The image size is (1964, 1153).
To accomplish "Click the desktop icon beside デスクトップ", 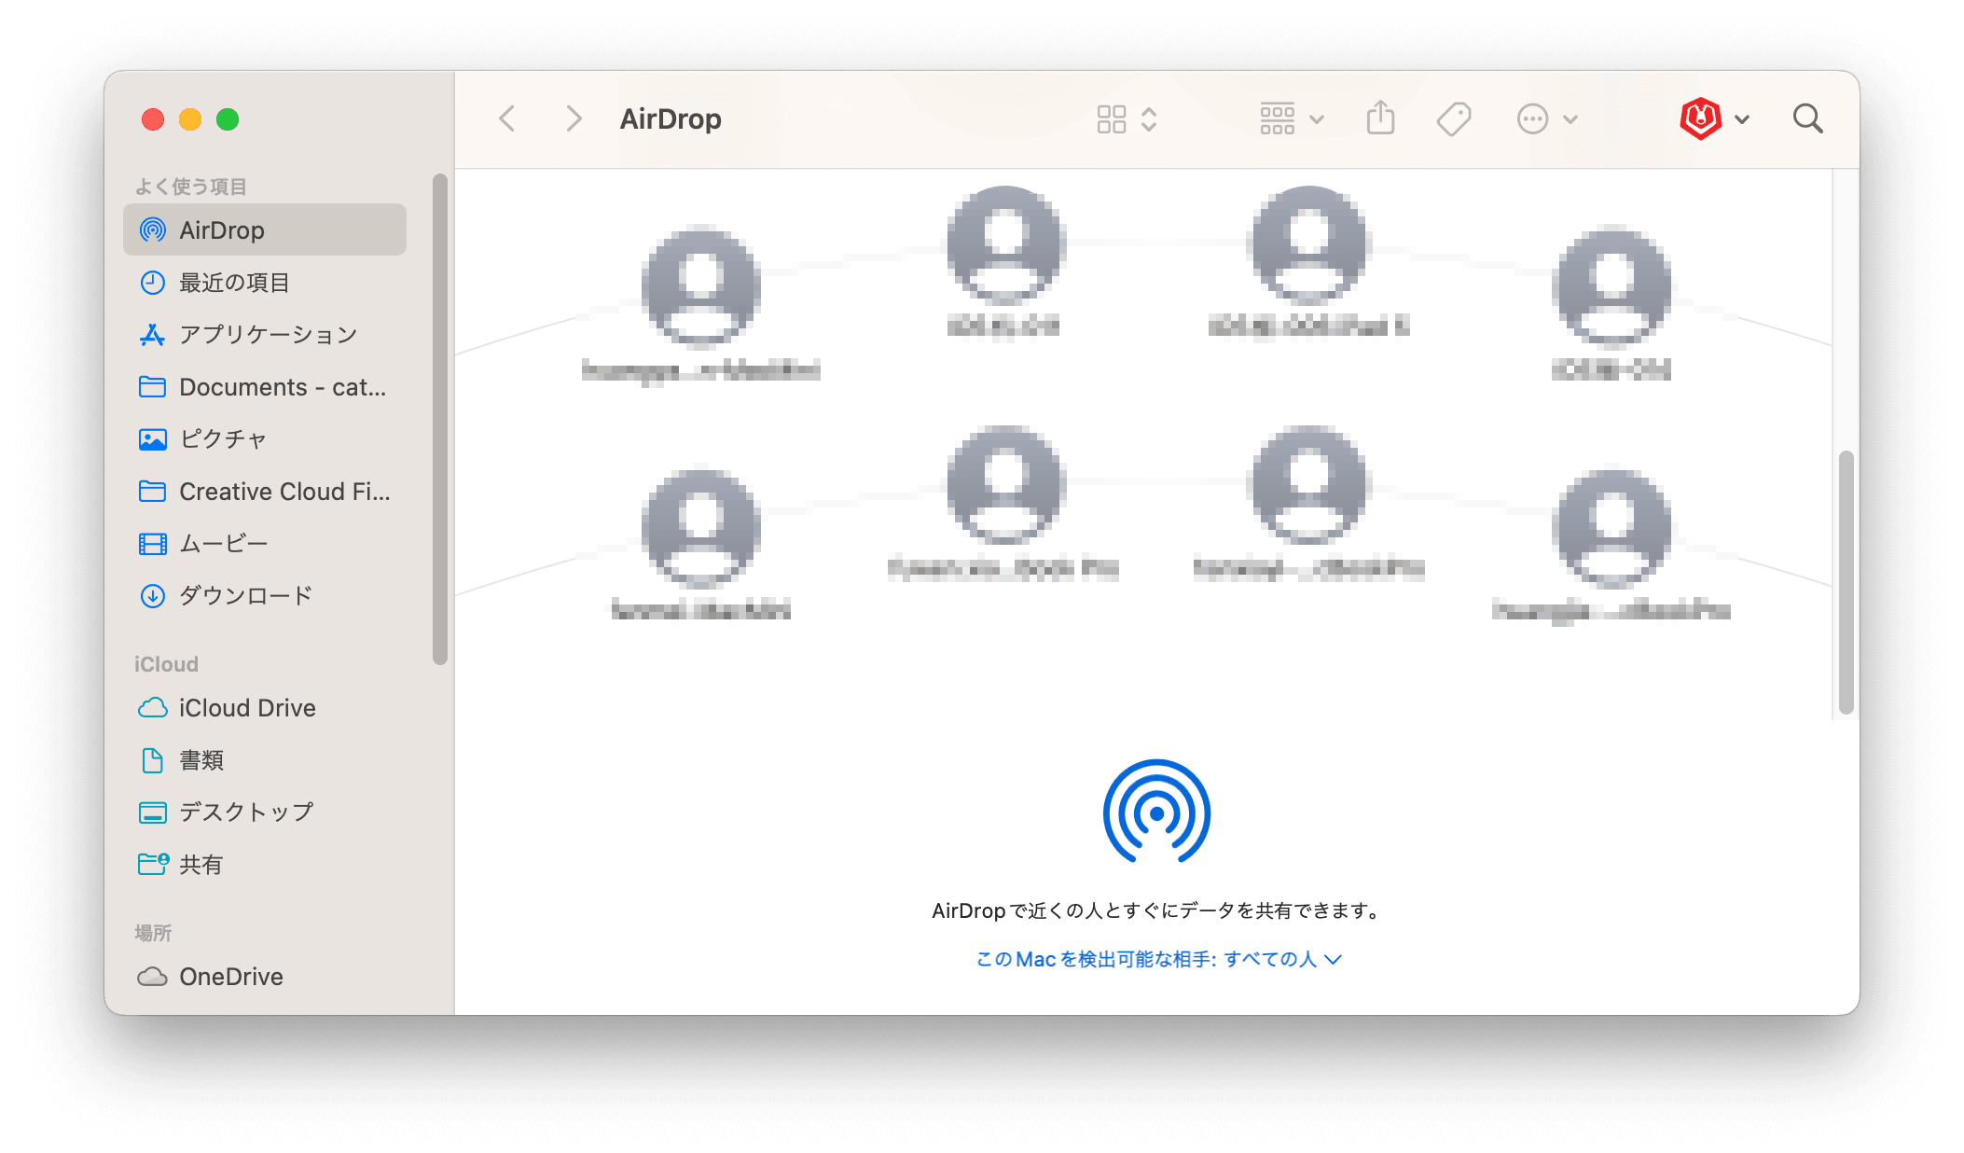I will point(153,813).
